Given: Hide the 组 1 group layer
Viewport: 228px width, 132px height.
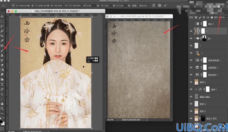Looking at the screenshot, I should (x=191, y=38).
